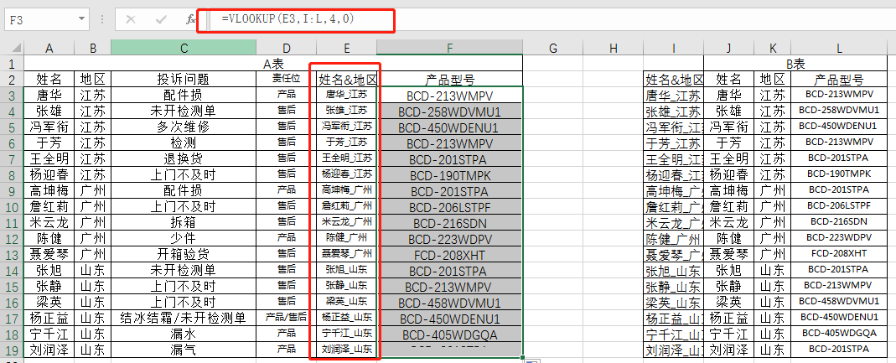Click cell E16 梁英_山东
This screenshot has width=896, height=363.
click(347, 301)
